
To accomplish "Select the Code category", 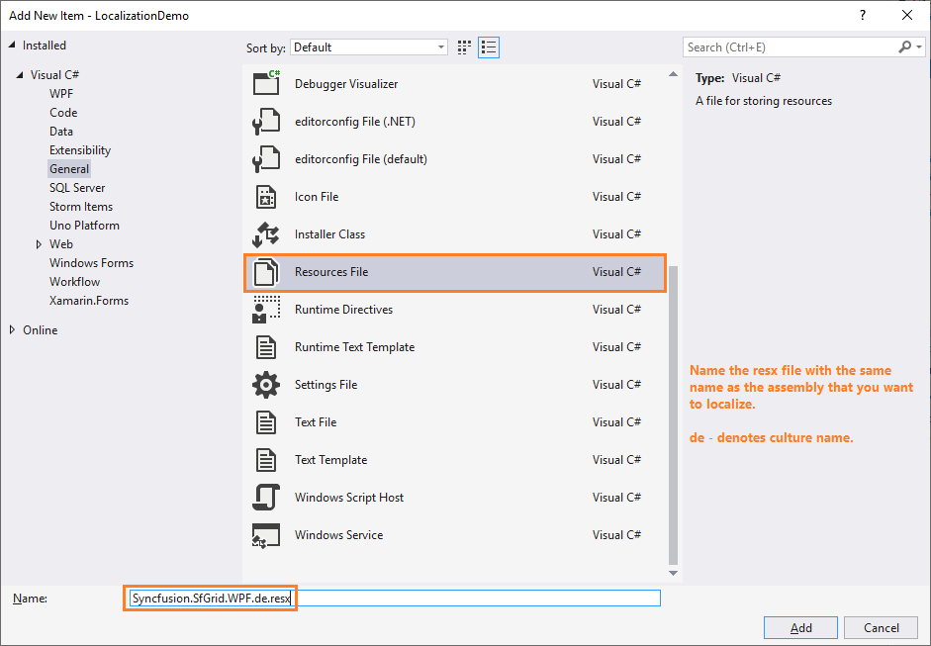I will tap(63, 112).
